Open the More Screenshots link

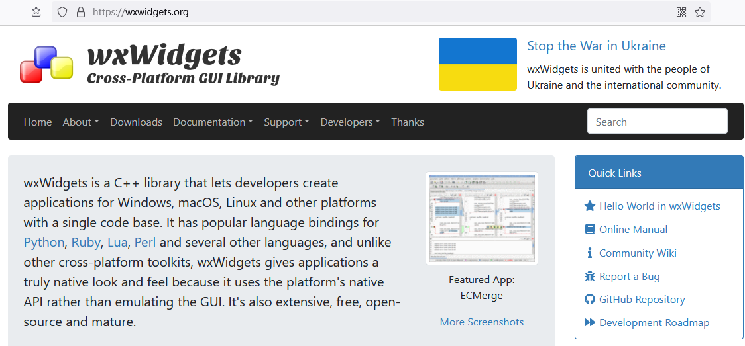tap(481, 322)
